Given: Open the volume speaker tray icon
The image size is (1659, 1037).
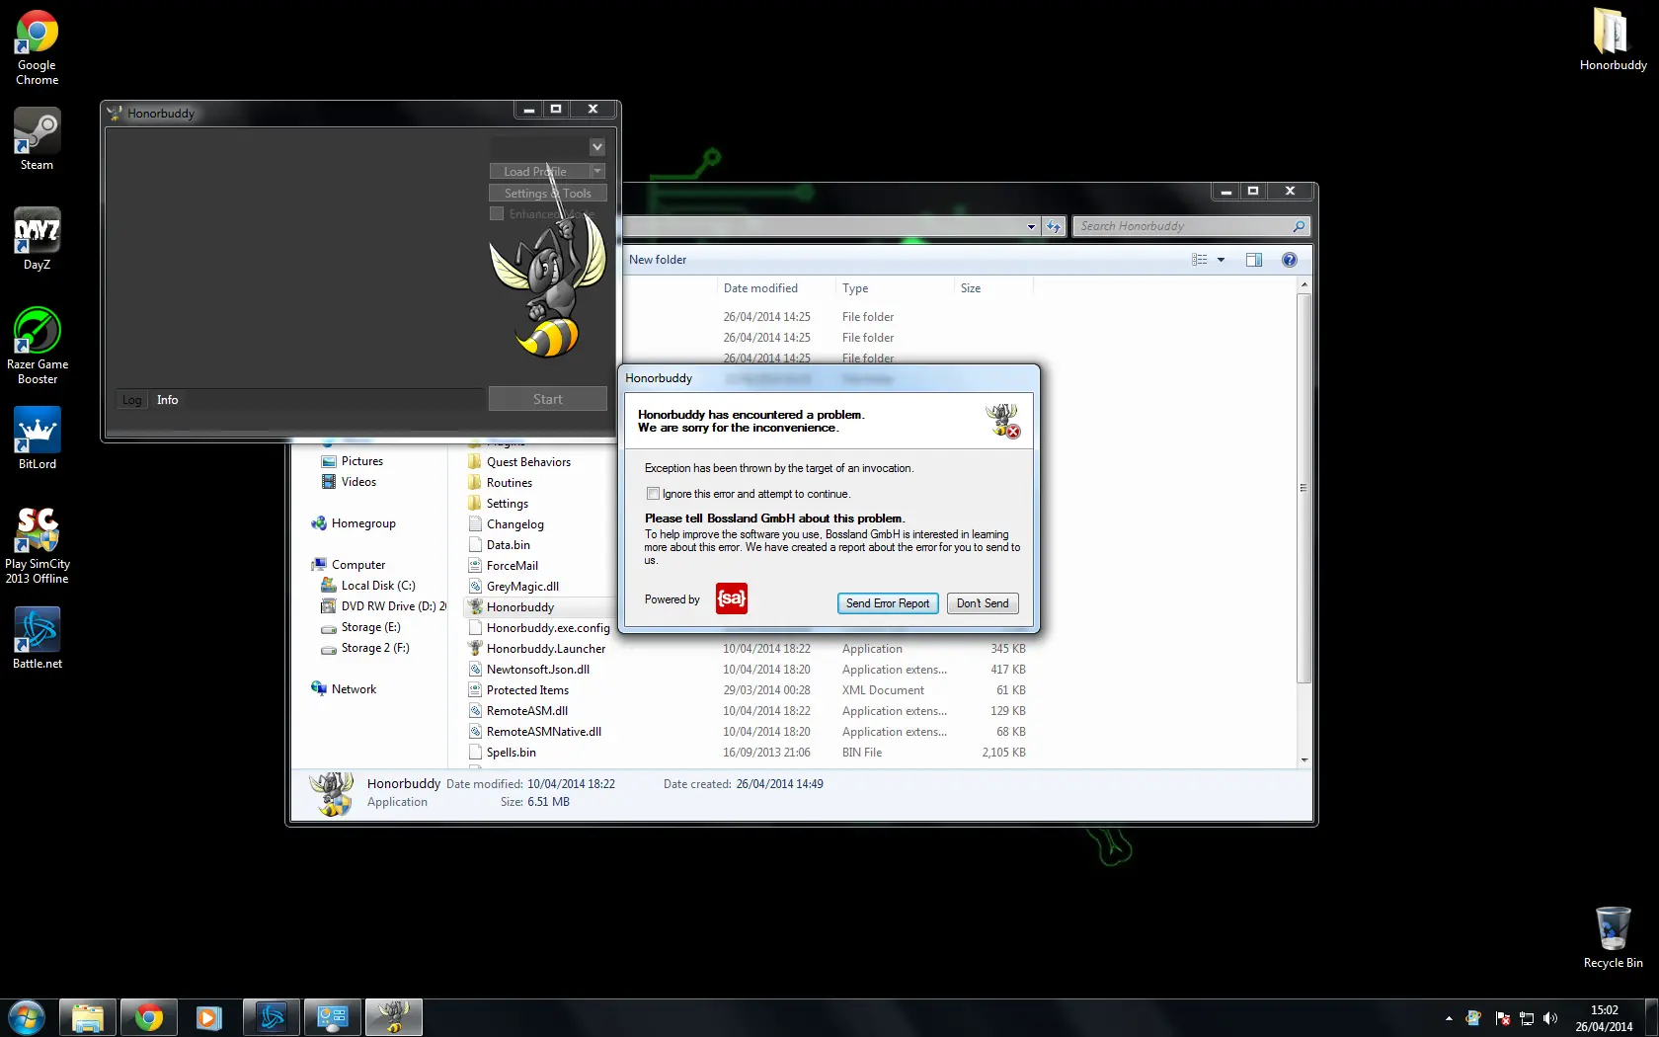Looking at the screenshot, I should pyautogui.click(x=1550, y=1018).
